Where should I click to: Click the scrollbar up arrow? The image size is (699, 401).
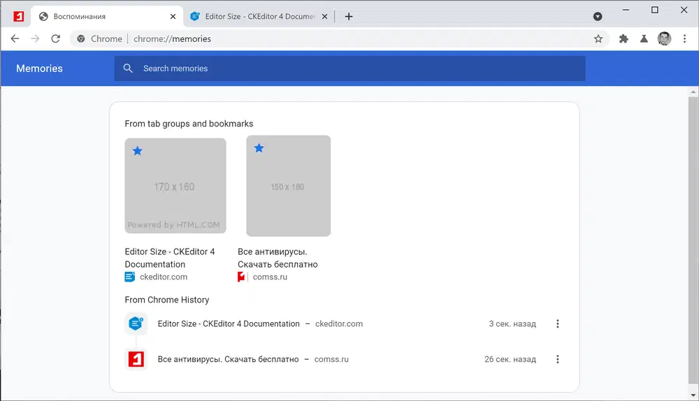coord(693,92)
